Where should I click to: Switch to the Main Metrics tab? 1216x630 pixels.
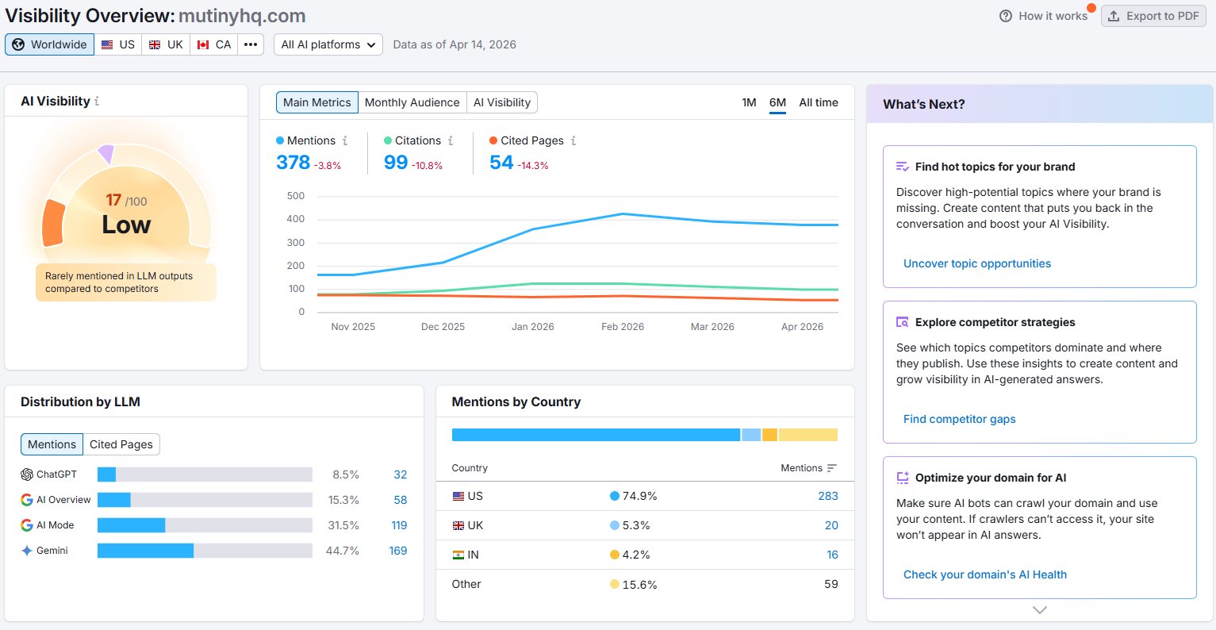[316, 102]
